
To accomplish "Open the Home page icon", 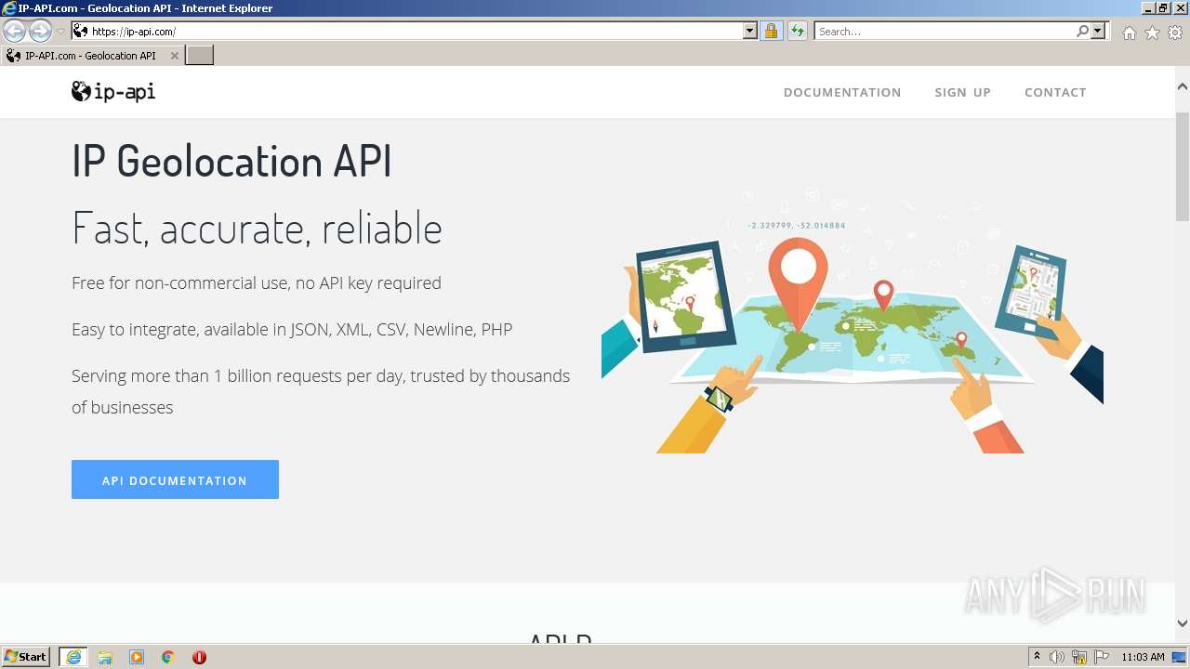I will click(1129, 33).
